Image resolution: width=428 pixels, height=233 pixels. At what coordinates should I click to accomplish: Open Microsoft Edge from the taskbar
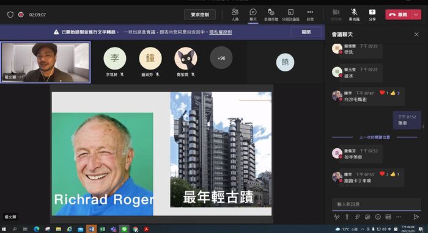tap(37, 229)
